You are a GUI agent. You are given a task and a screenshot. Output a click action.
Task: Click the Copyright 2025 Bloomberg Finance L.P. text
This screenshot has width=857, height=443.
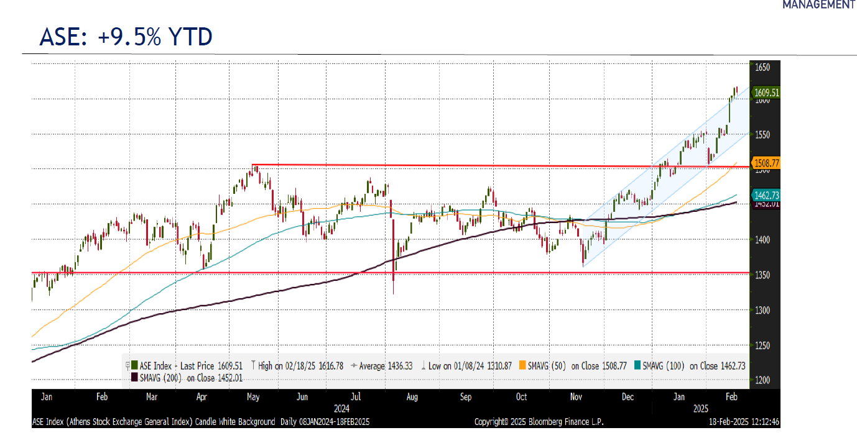(539, 422)
